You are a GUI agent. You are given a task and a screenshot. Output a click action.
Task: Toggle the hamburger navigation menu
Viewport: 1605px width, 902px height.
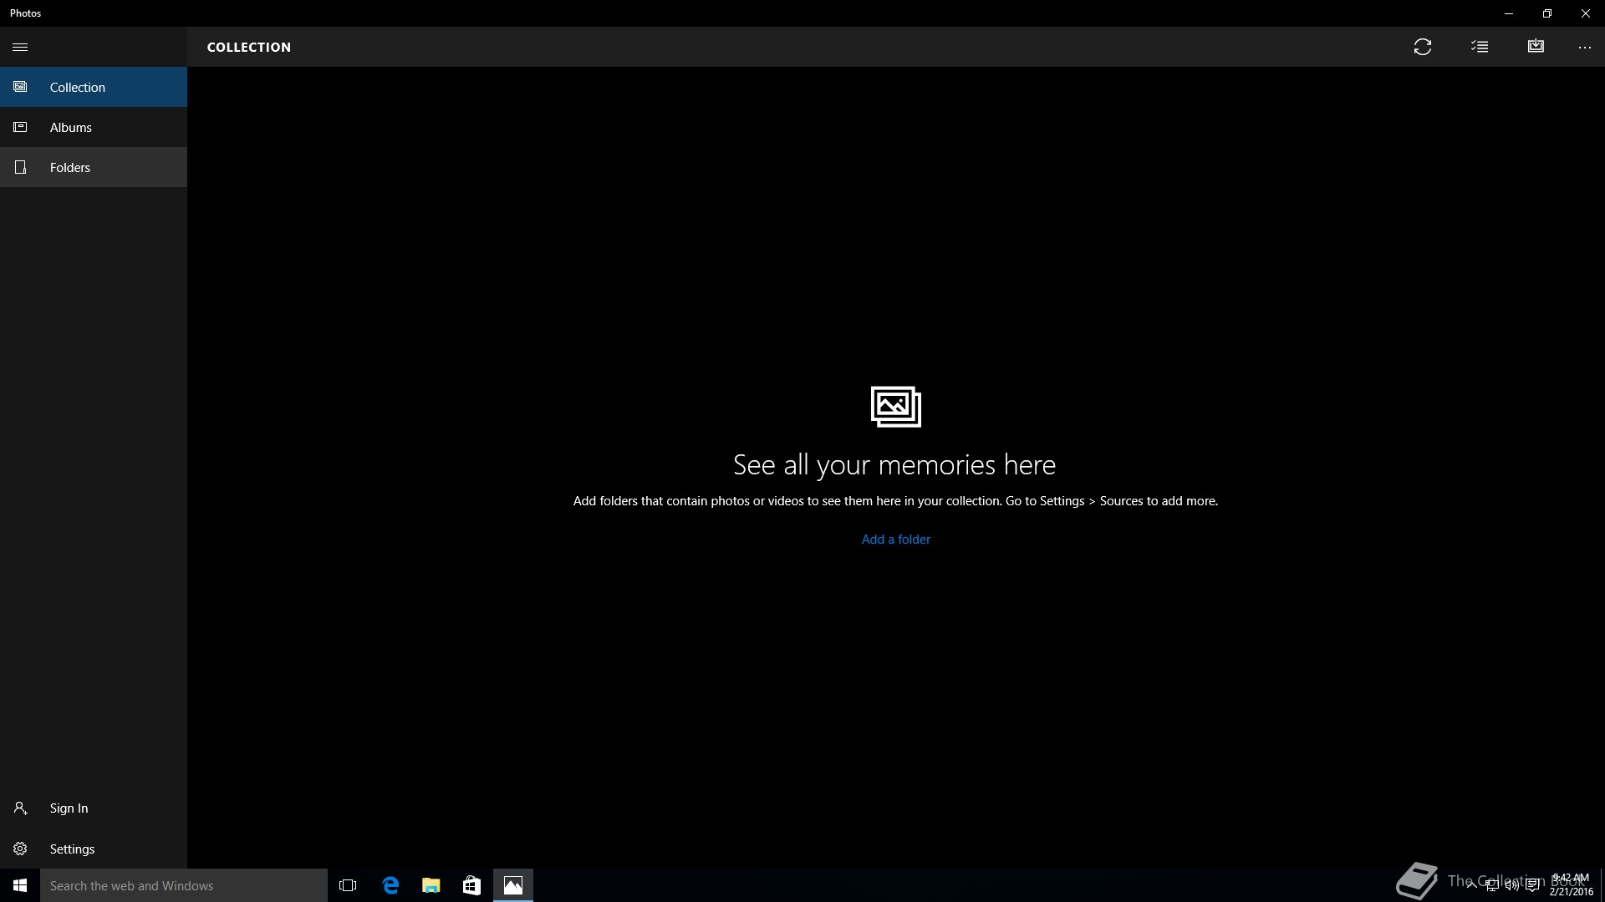(x=20, y=47)
